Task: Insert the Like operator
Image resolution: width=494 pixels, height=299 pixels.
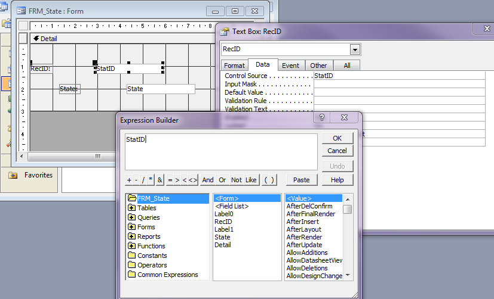Action: point(251,180)
